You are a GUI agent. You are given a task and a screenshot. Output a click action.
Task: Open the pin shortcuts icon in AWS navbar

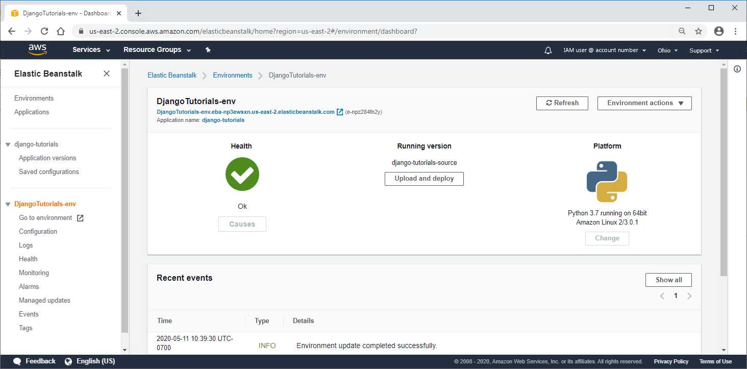coord(208,50)
